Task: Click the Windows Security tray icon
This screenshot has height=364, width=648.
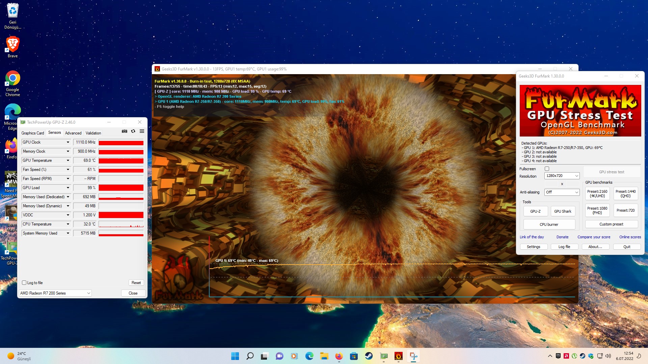Action: [591, 356]
